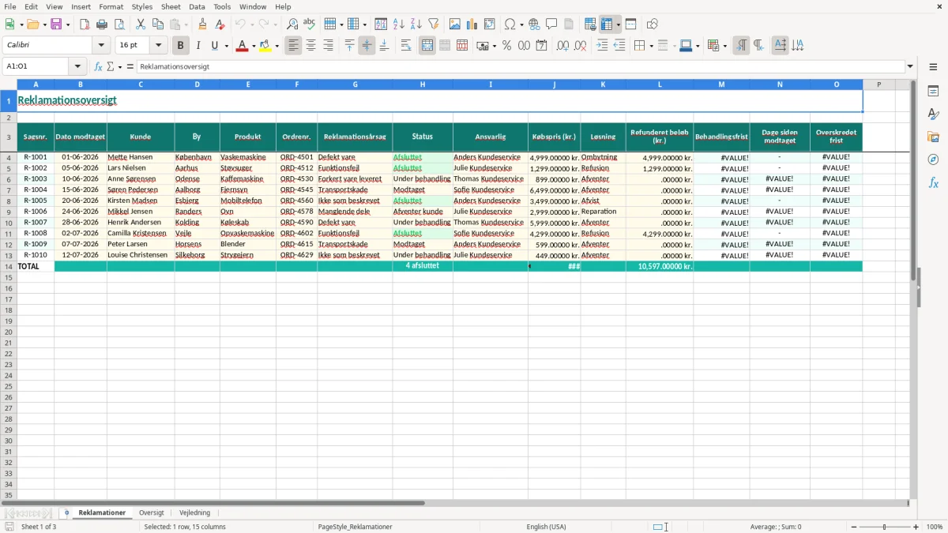This screenshot has height=533, width=948.
Task: Open Function Wizard beside formula bar
Action: pyautogui.click(x=98, y=67)
